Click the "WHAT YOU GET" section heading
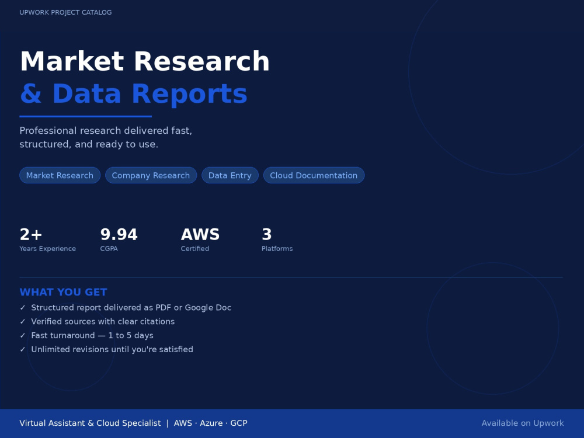Viewport: 584px width, 438px height. coord(63,292)
